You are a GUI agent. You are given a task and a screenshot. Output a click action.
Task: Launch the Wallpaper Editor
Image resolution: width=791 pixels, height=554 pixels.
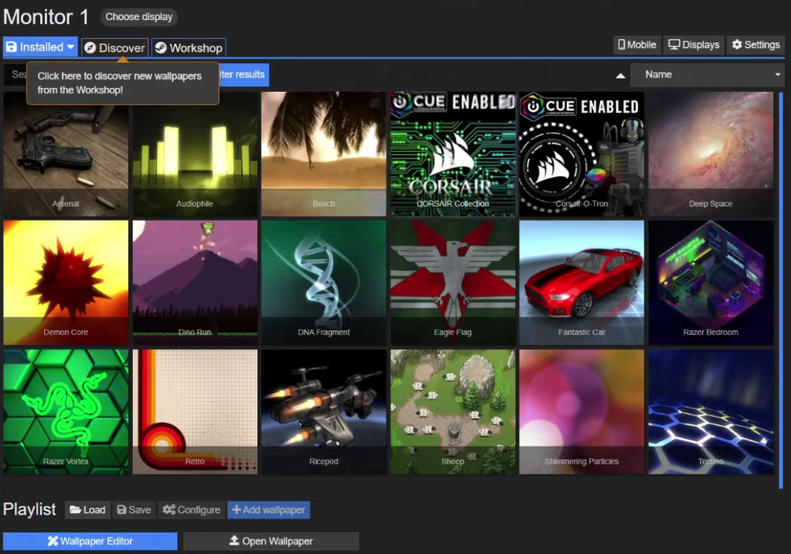[x=90, y=541]
